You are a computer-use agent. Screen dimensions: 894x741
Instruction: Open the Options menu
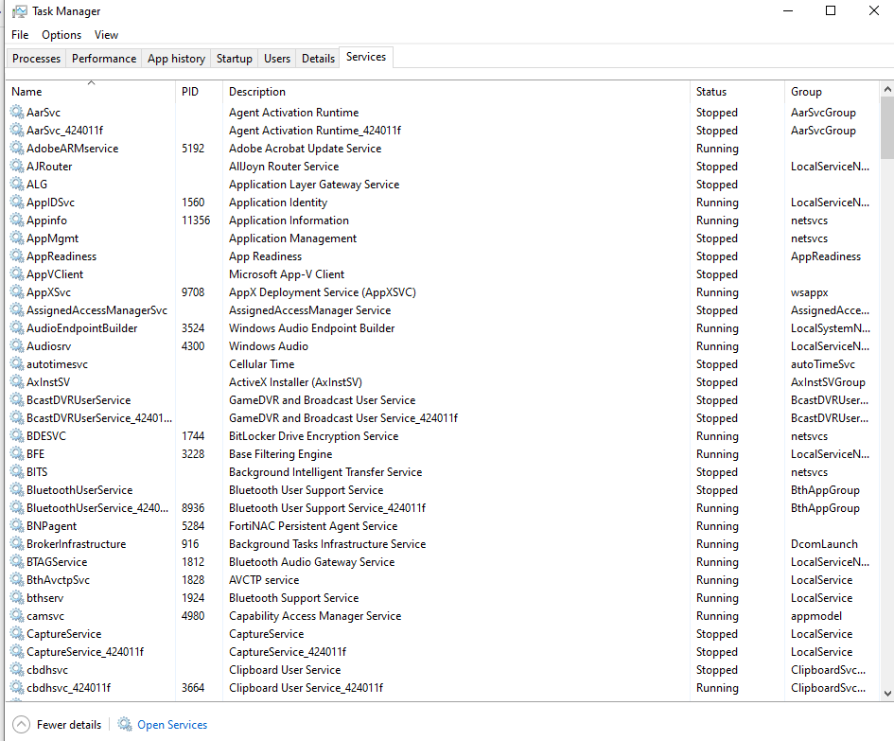coord(61,35)
